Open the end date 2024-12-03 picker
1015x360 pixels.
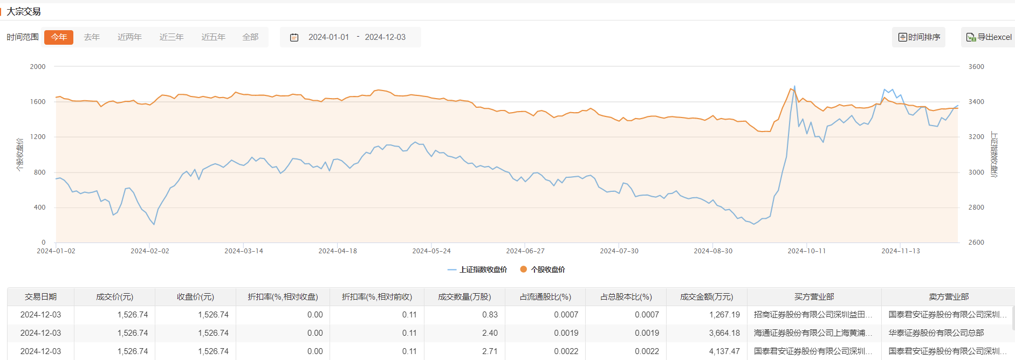pos(385,37)
